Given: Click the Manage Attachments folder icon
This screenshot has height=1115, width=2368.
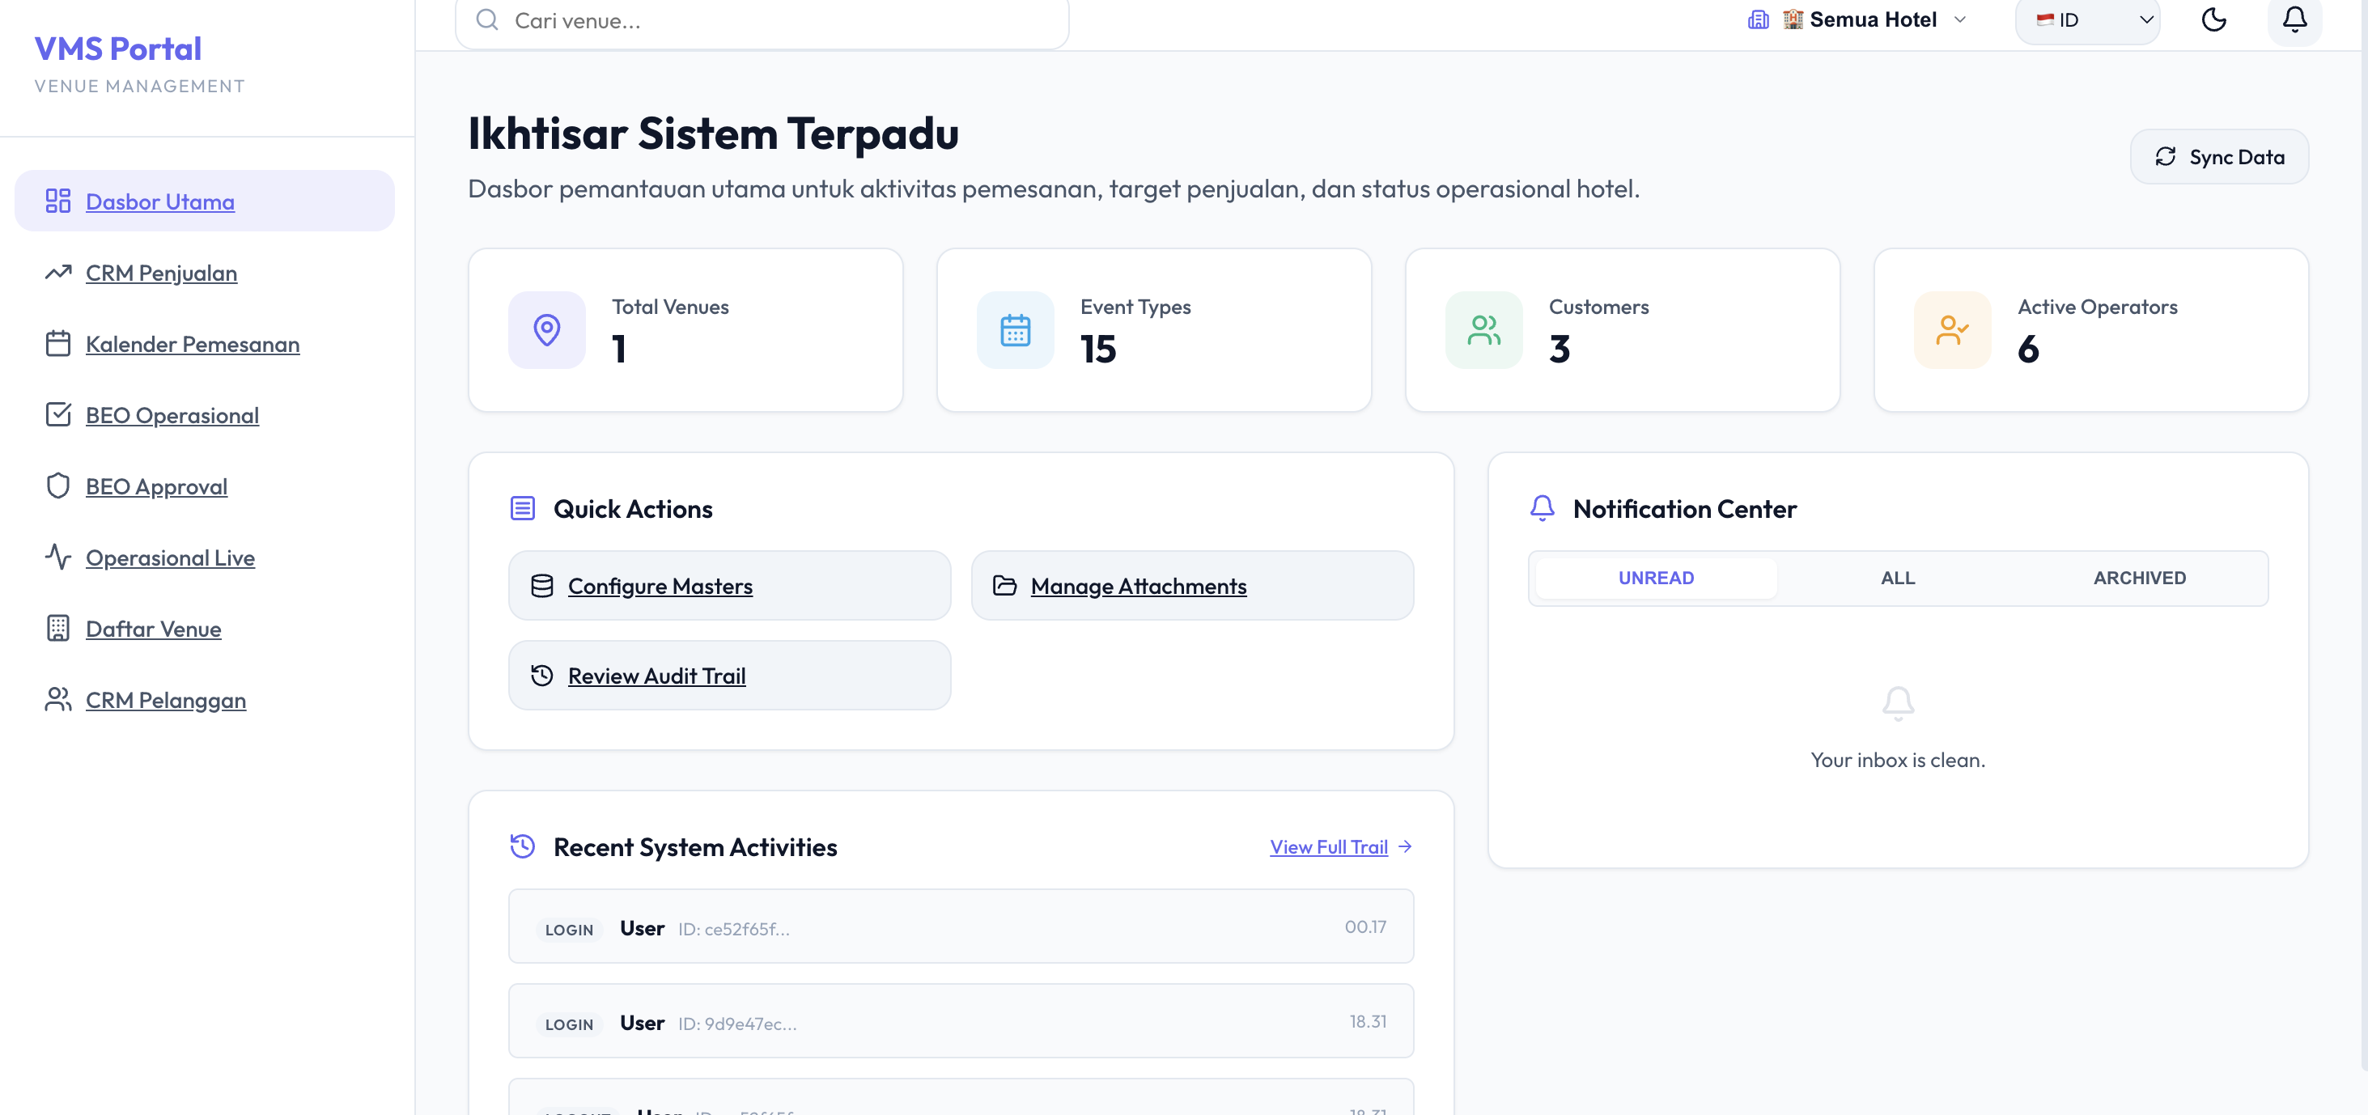Looking at the screenshot, I should (1005, 586).
